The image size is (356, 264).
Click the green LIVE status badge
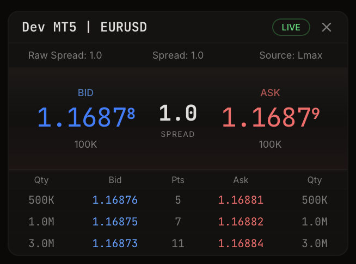pos(291,27)
